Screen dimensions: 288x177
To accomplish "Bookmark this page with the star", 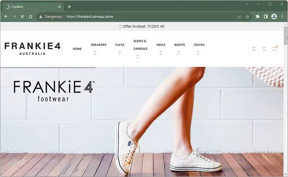I will pyautogui.click(x=247, y=17).
